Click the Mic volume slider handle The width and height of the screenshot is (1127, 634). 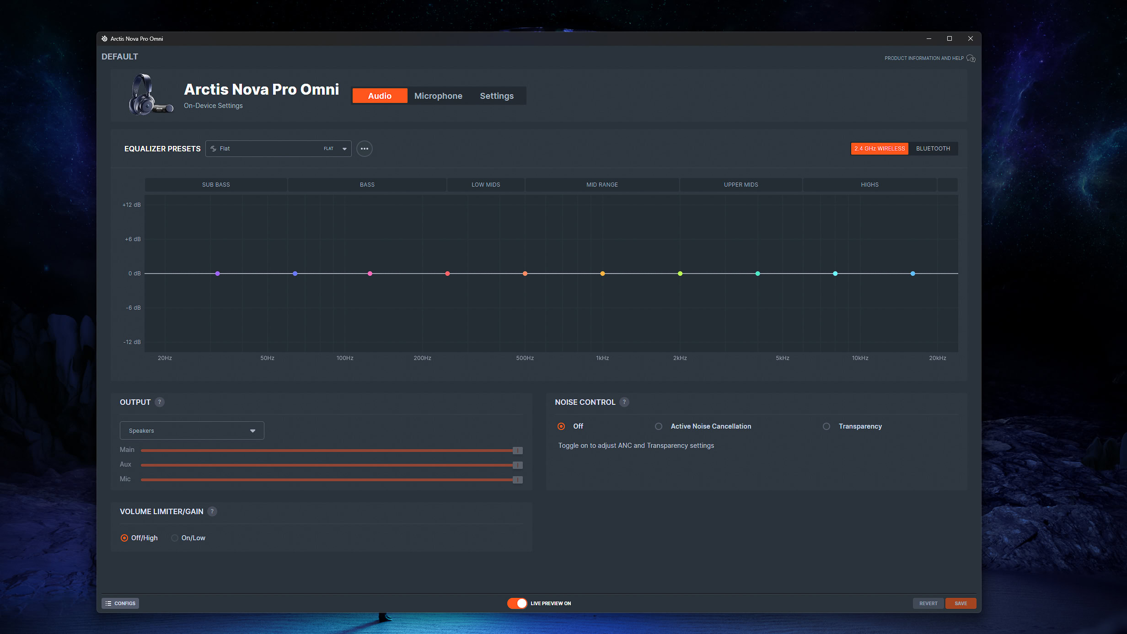point(517,480)
